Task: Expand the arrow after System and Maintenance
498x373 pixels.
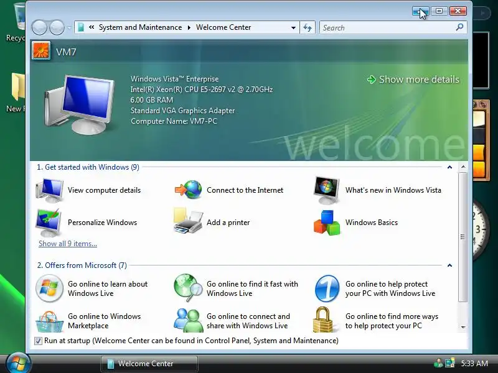Action: click(x=189, y=27)
